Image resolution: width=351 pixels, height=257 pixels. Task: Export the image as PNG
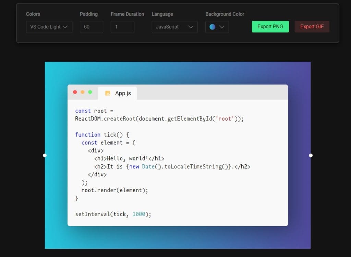270,27
